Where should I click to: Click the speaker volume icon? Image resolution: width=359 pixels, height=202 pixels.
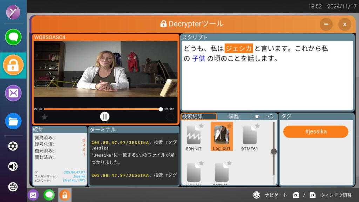tap(13, 167)
